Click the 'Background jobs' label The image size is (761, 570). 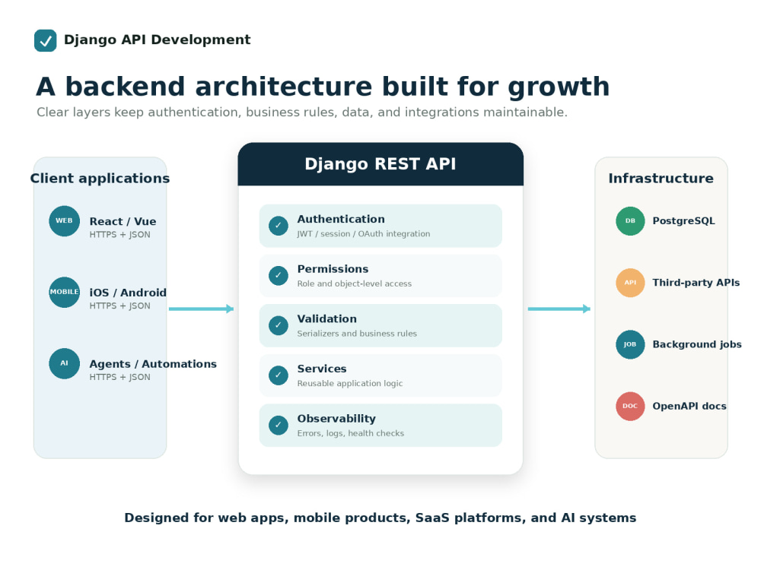[697, 344]
